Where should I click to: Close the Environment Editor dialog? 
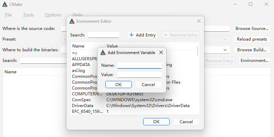point(199,21)
